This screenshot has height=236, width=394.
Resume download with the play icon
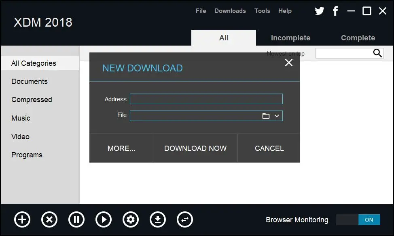tap(104, 220)
